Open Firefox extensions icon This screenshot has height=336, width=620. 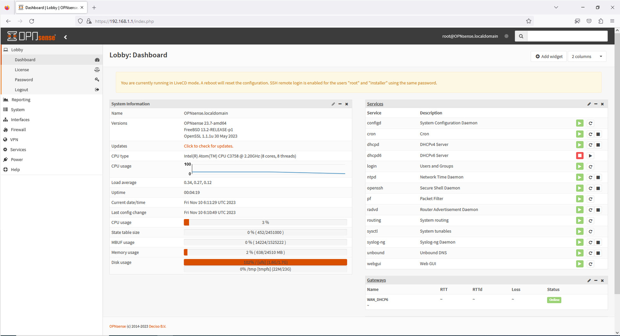[601, 21]
